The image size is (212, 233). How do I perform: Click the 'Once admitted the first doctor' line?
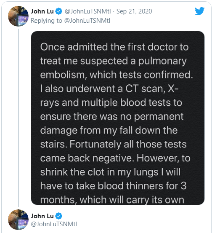[x=114, y=47]
